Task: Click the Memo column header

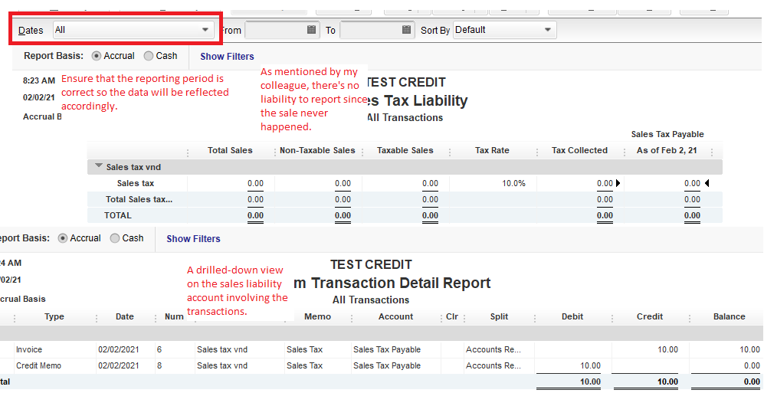Action: [x=318, y=316]
